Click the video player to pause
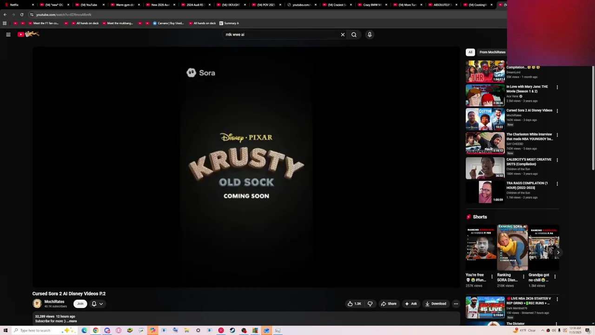 246,167
